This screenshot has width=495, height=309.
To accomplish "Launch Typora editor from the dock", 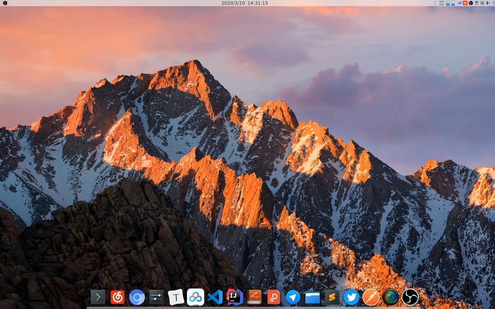I will (176, 297).
